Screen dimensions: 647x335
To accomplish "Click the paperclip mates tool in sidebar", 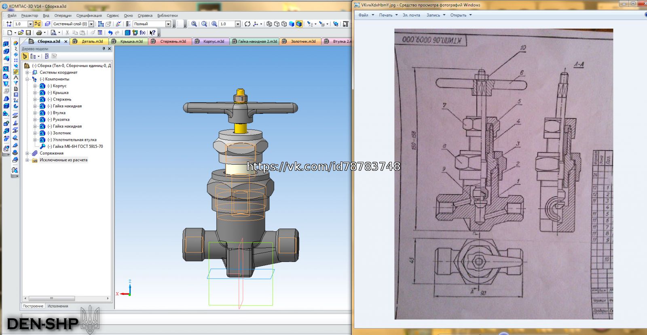I will [16, 72].
